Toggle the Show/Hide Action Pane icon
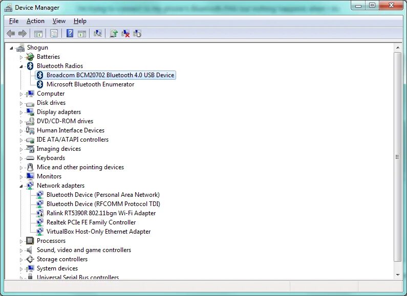This screenshot has width=407, height=296. (82, 33)
